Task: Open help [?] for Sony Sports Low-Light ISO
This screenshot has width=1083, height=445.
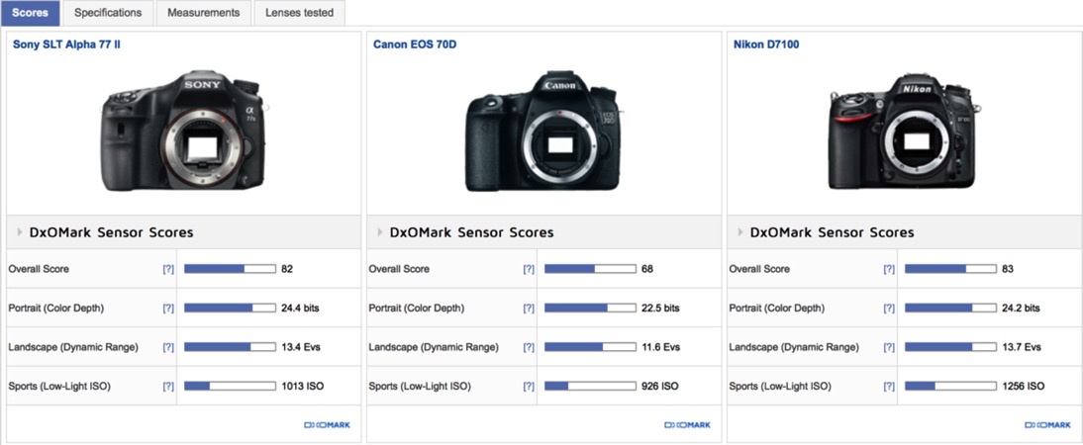Action: (168, 387)
